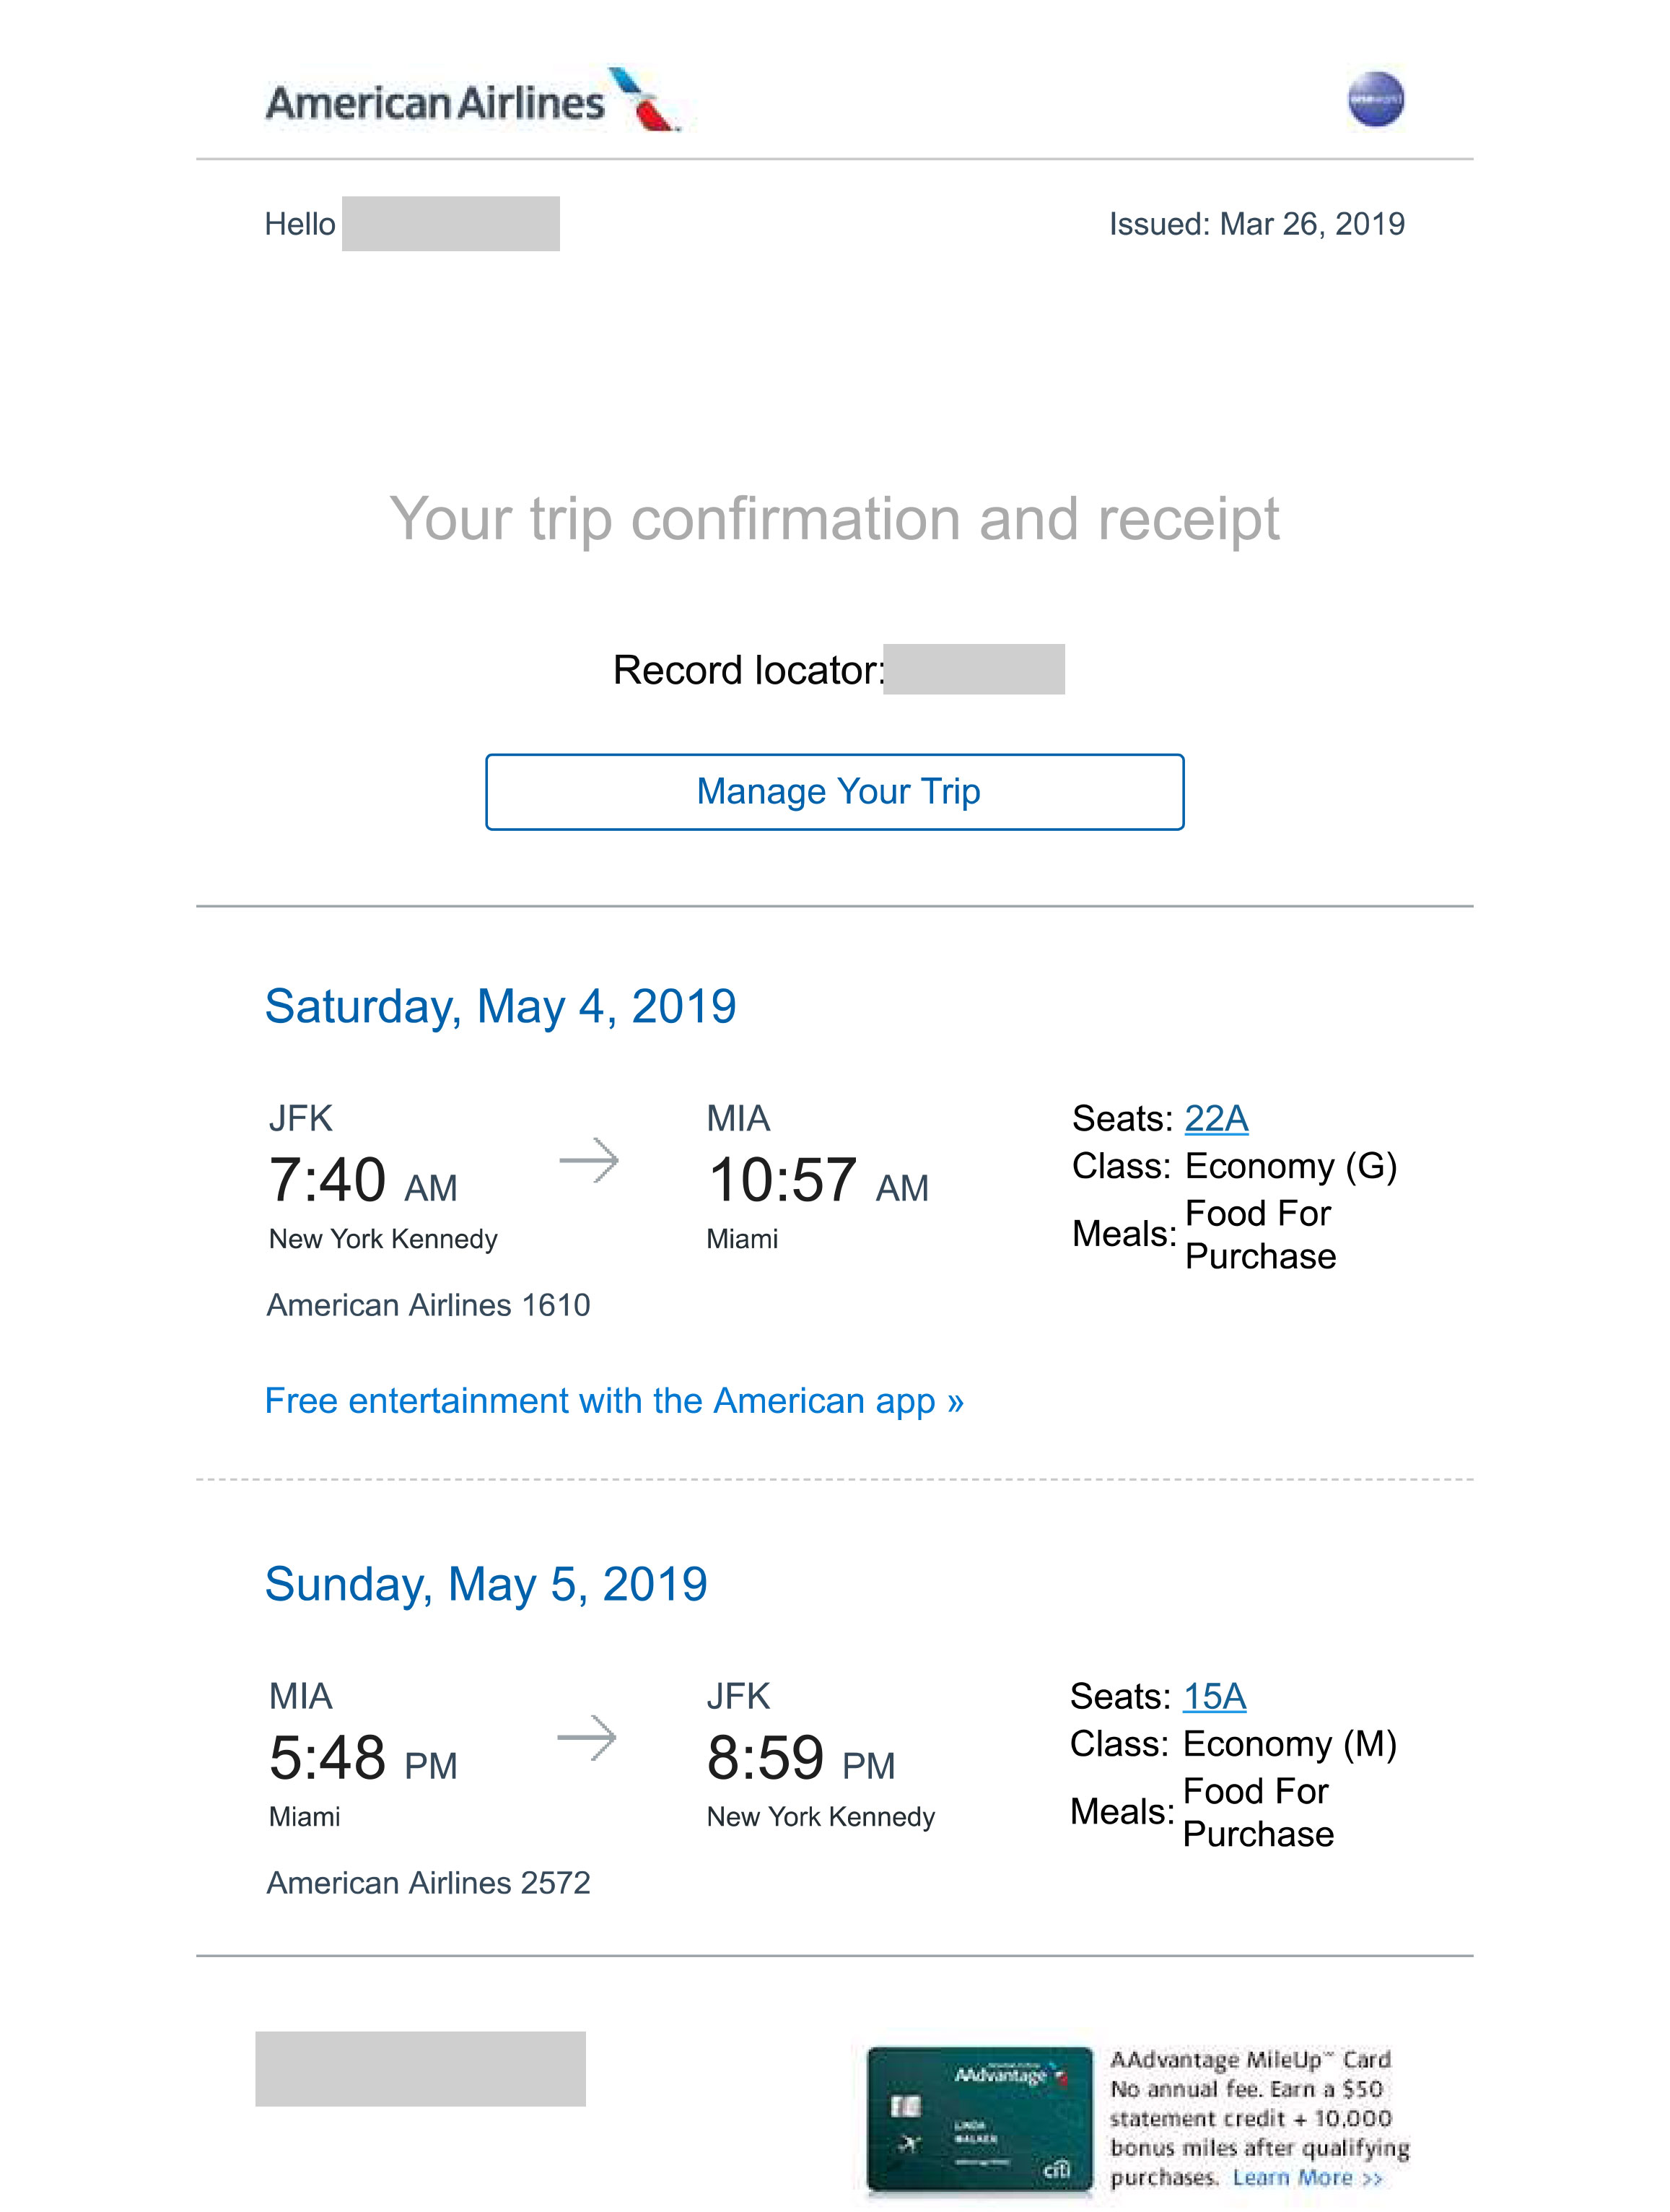
Task: Click the JFK to MIA arrow icon
Action: 589,1160
